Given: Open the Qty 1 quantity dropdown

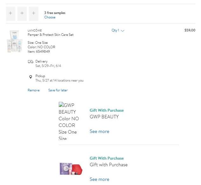Looking at the screenshot, I should (118, 30).
